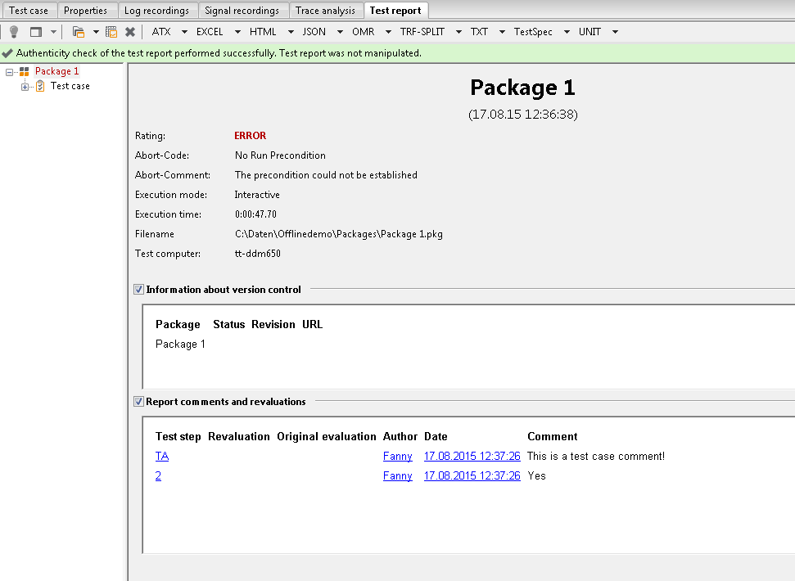Switch to the Test case tab
This screenshot has width=795, height=581.
tap(29, 11)
